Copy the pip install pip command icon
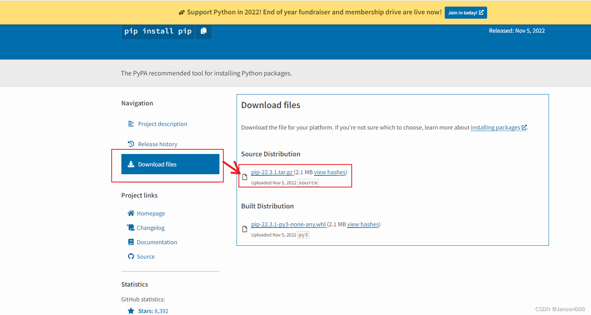Viewport: 591px width, 315px height. [x=203, y=31]
